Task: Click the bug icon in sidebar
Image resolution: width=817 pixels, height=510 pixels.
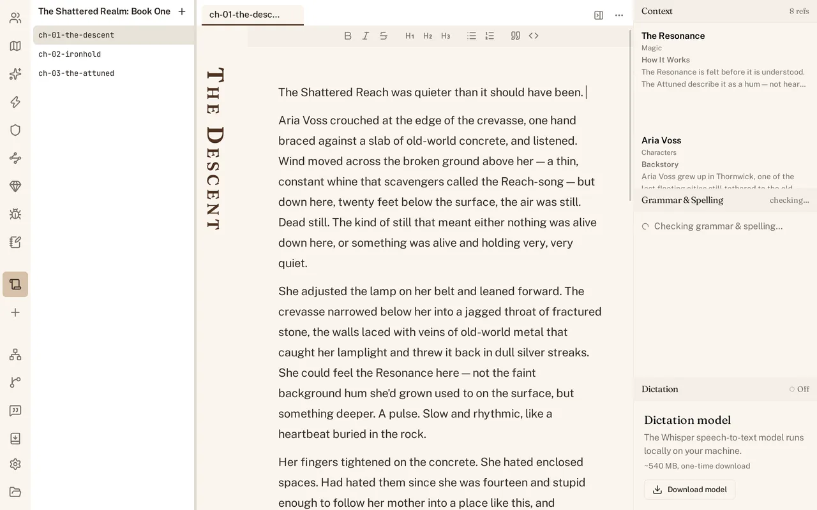Action: coord(15,214)
